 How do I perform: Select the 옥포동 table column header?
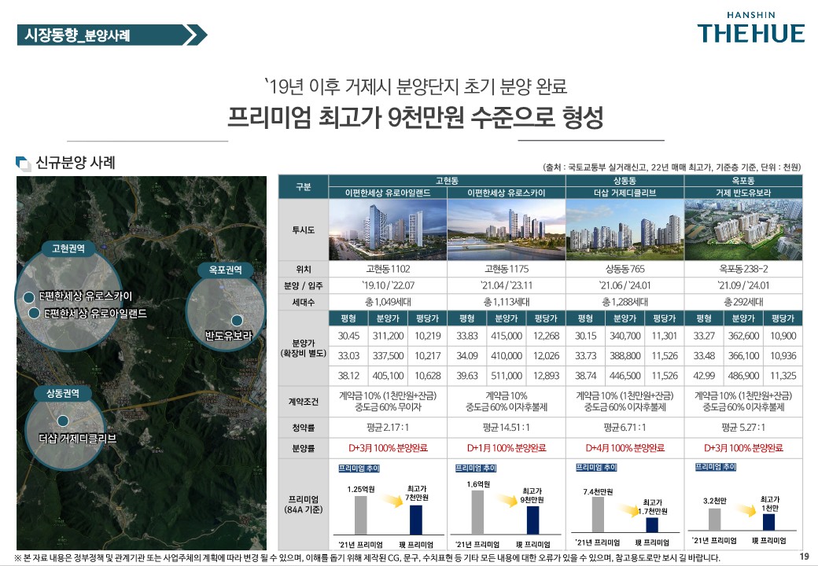(x=742, y=180)
